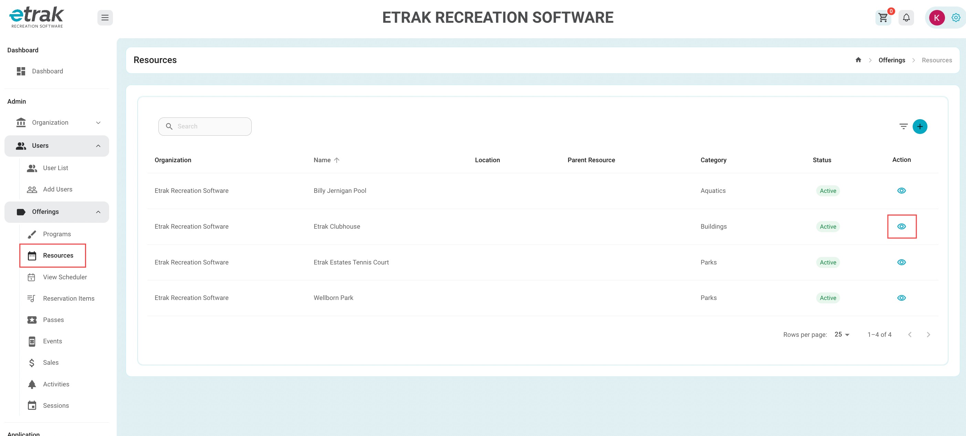Viewport: 966px width, 436px height.
Task: Select Resources label in the sidebar
Action: tap(58, 256)
